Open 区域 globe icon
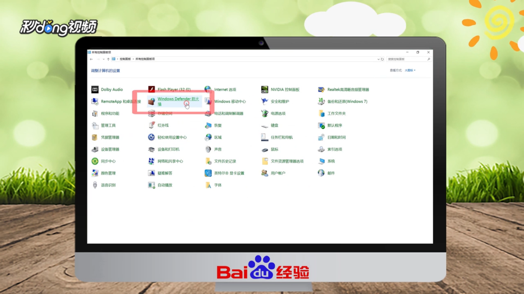This screenshot has height=294, width=524. click(208, 137)
